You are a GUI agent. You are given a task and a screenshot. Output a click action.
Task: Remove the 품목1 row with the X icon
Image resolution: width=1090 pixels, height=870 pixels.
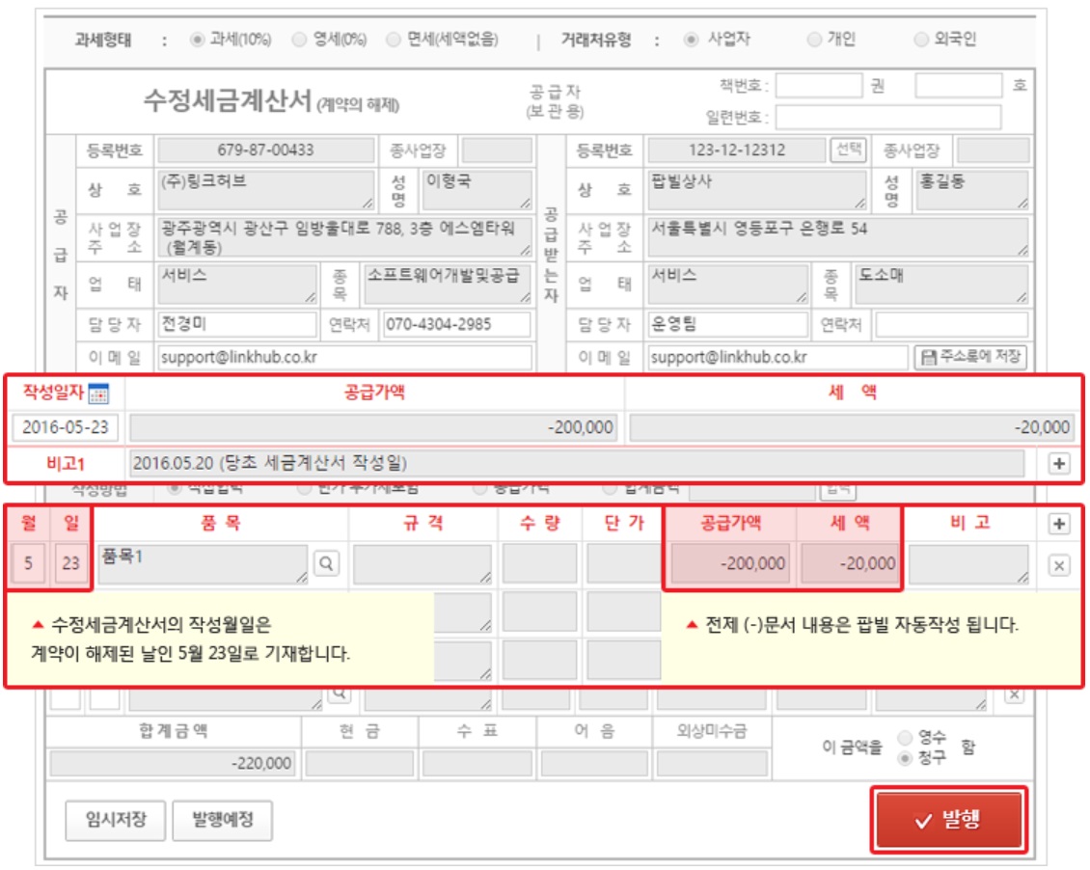1059,565
